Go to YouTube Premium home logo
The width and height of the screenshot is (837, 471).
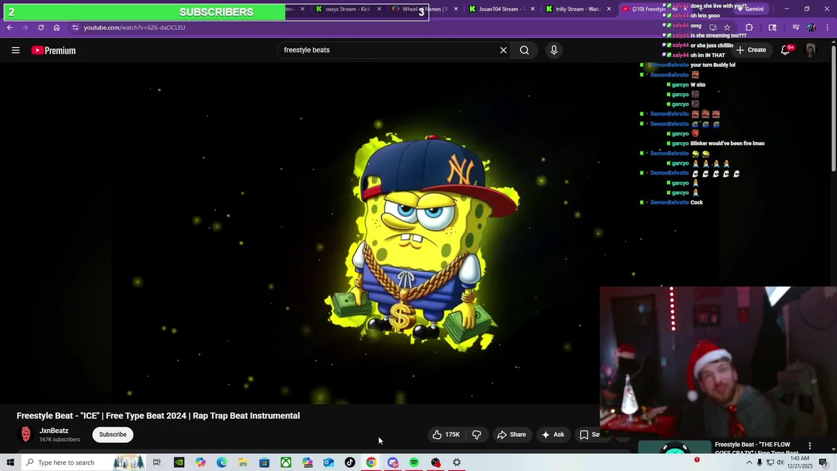pos(54,50)
